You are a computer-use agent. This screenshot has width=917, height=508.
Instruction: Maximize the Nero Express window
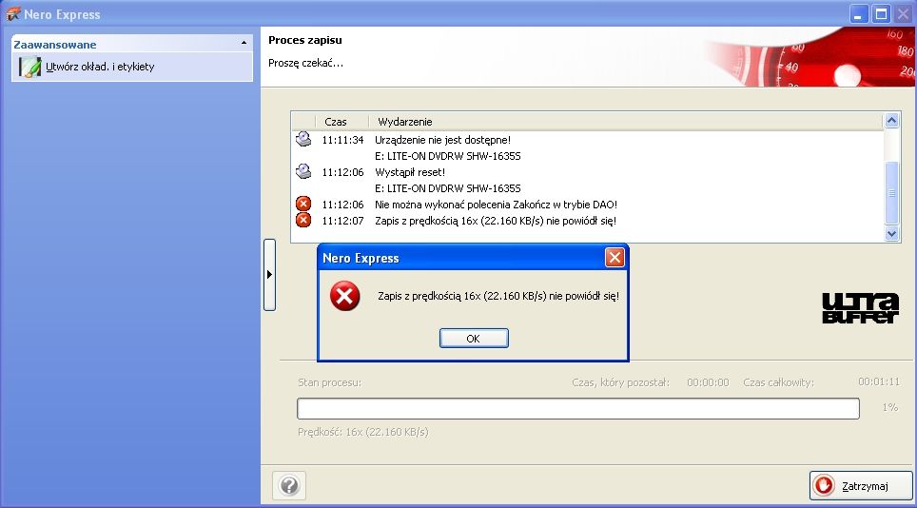point(881,14)
